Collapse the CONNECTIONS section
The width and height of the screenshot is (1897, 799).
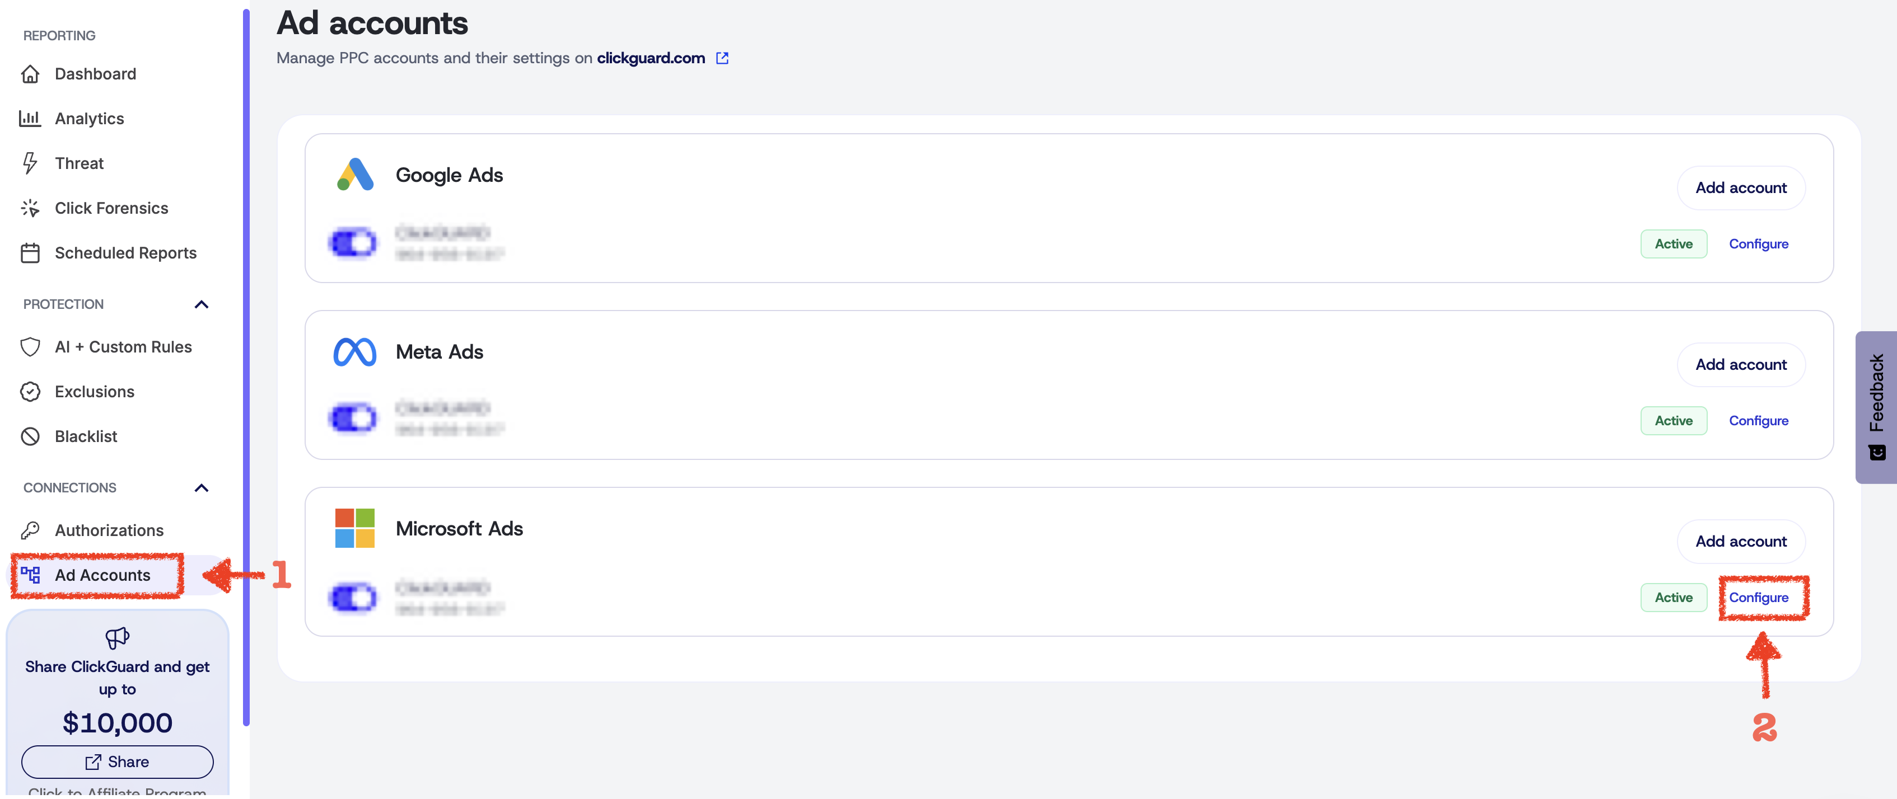200,487
